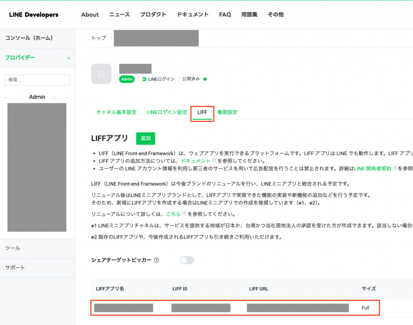Open サポート in the sidebar

pyautogui.click(x=38, y=268)
